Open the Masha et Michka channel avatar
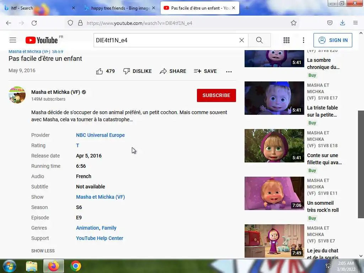The image size is (364, 273). click(x=17, y=95)
